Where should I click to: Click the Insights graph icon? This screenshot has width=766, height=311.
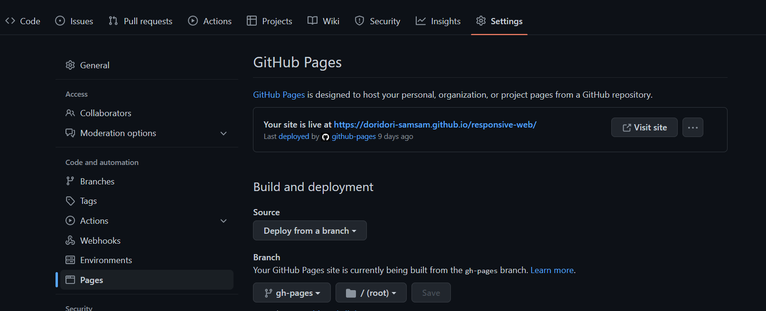[x=420, y=21]
